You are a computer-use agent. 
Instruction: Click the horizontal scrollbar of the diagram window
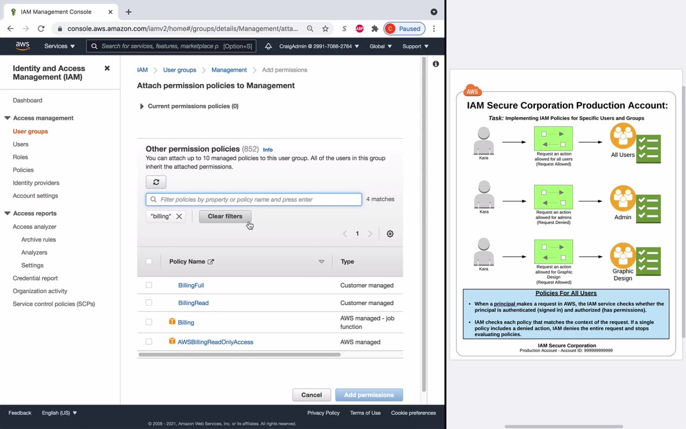tap(563, 426)
